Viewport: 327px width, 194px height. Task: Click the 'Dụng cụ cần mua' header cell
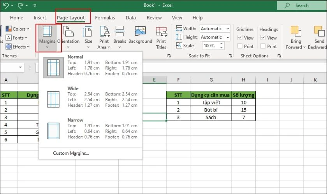[211, 95]
